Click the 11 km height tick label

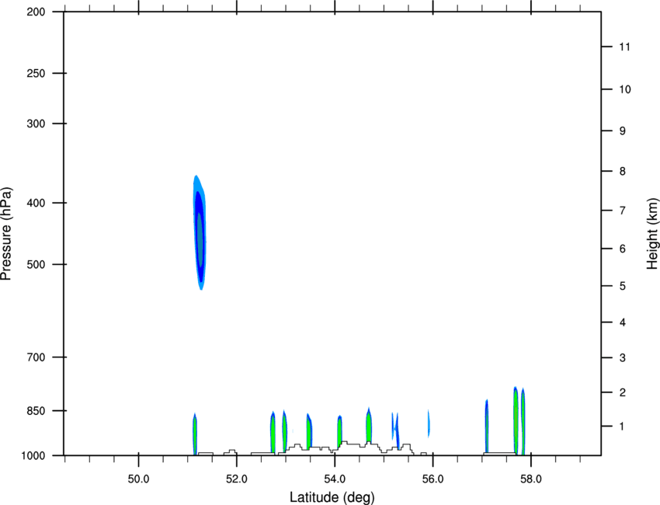pyautogui.click(x=624, y=47)
